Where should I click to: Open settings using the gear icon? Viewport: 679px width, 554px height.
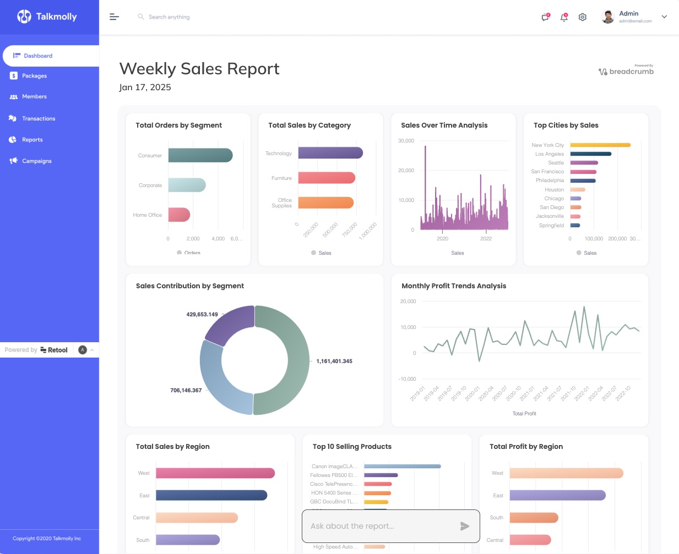tap(582, 17)
